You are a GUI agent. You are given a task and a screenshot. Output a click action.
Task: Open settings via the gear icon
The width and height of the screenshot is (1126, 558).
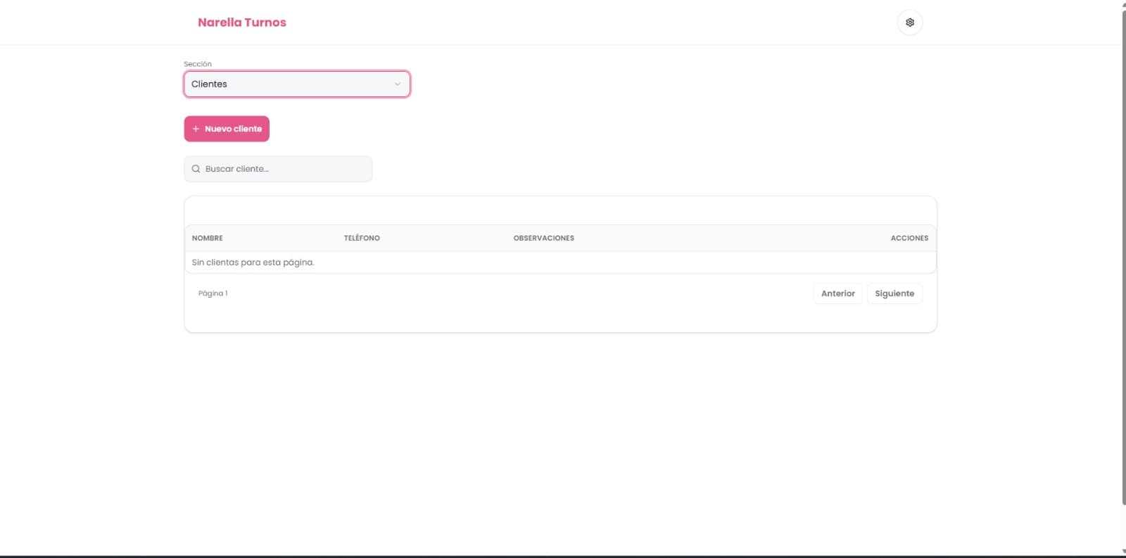coord(910,23)
